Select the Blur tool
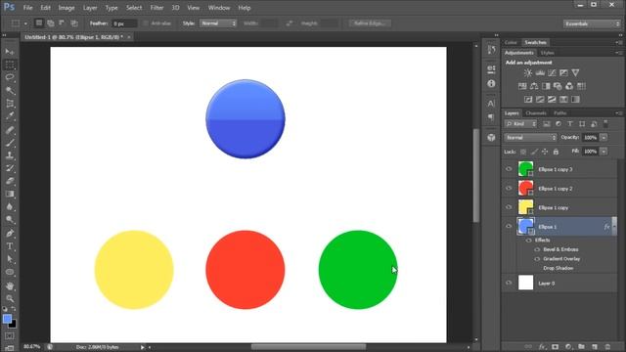The height and width of the screenshot is (352, 626). [x=10, y=206]
